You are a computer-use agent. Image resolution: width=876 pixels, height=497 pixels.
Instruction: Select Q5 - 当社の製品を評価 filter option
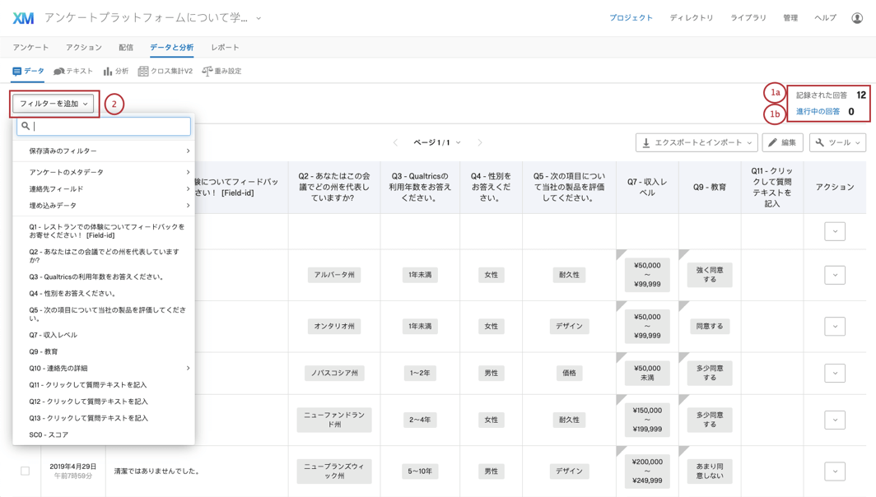pos(104,314)
